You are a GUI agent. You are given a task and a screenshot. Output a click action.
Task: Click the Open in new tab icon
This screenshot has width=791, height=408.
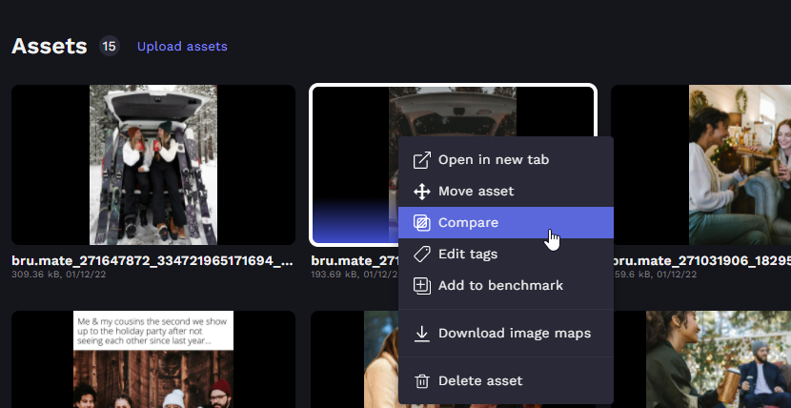pos(422,160)
